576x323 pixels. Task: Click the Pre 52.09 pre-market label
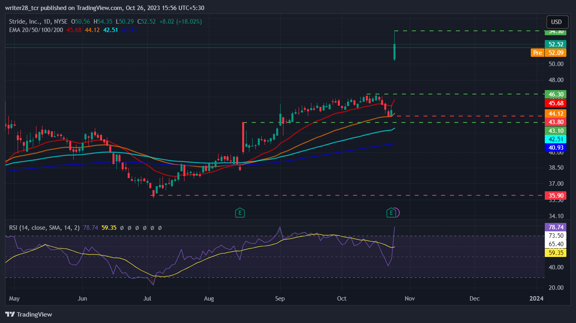548,52
